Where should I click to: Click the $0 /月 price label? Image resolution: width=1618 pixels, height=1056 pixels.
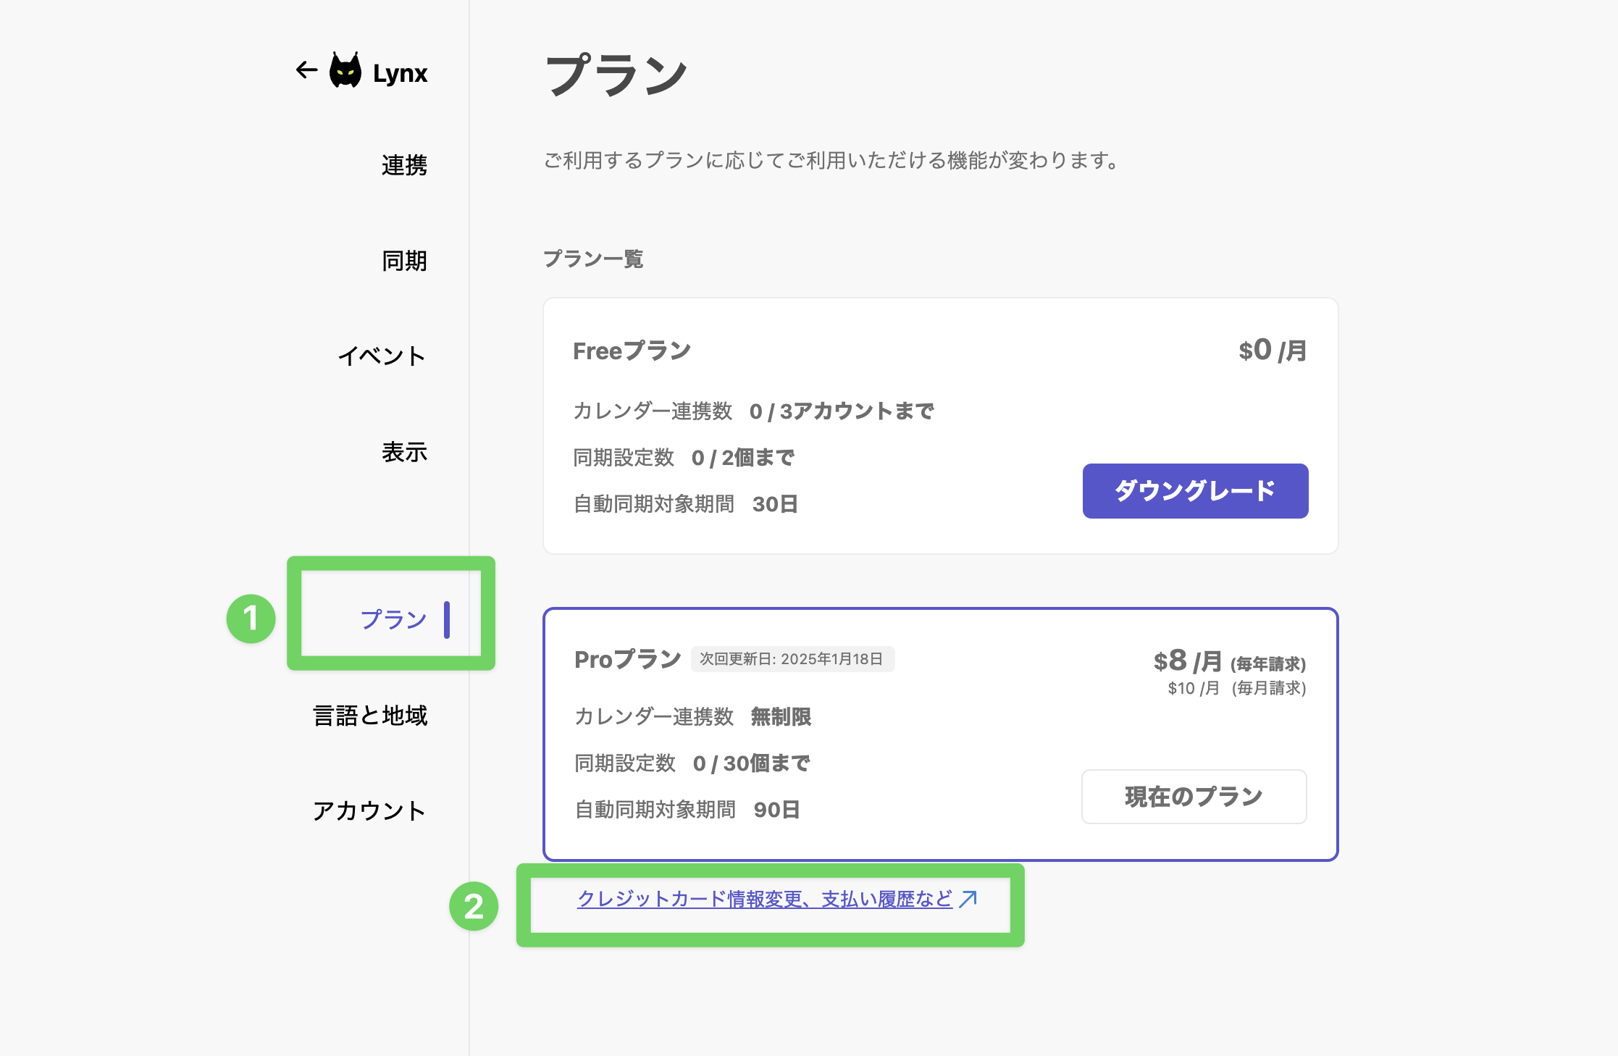[x=1273, y=351]
